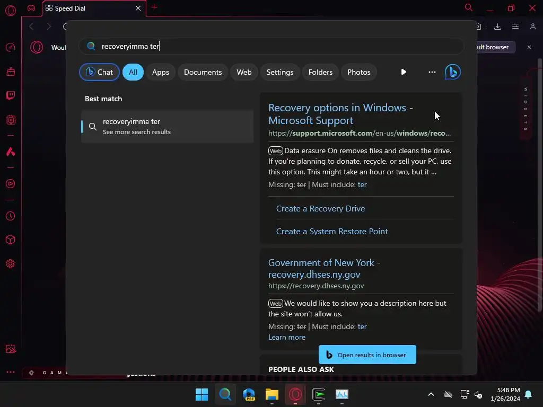Select the Chat filter
This screenshot has height=407, width=543.
pos(99,72)
